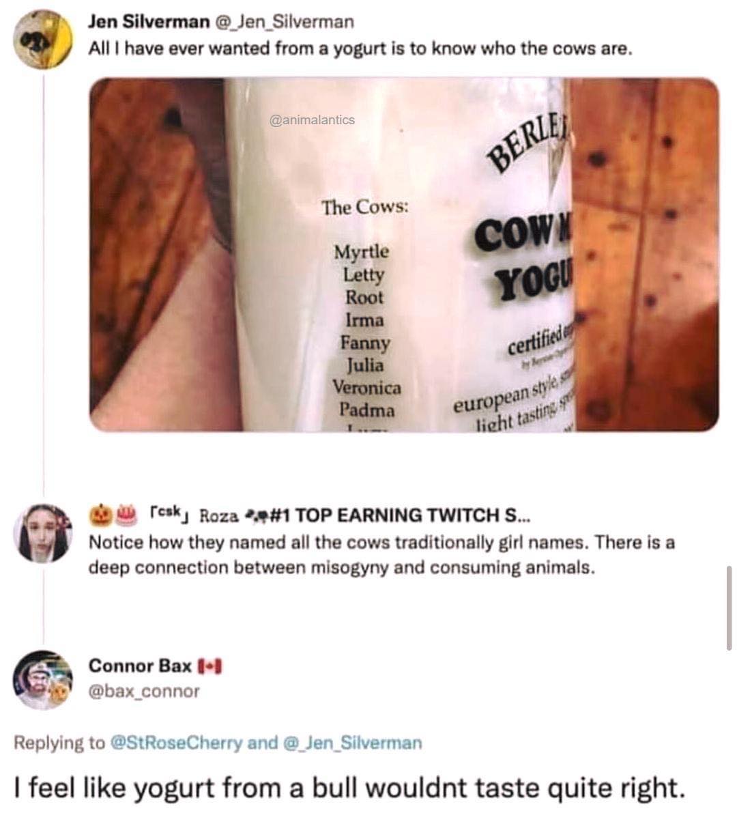737x824 pixels.
Task: Click the Connor Bax display name
Action: click(140, 666)
